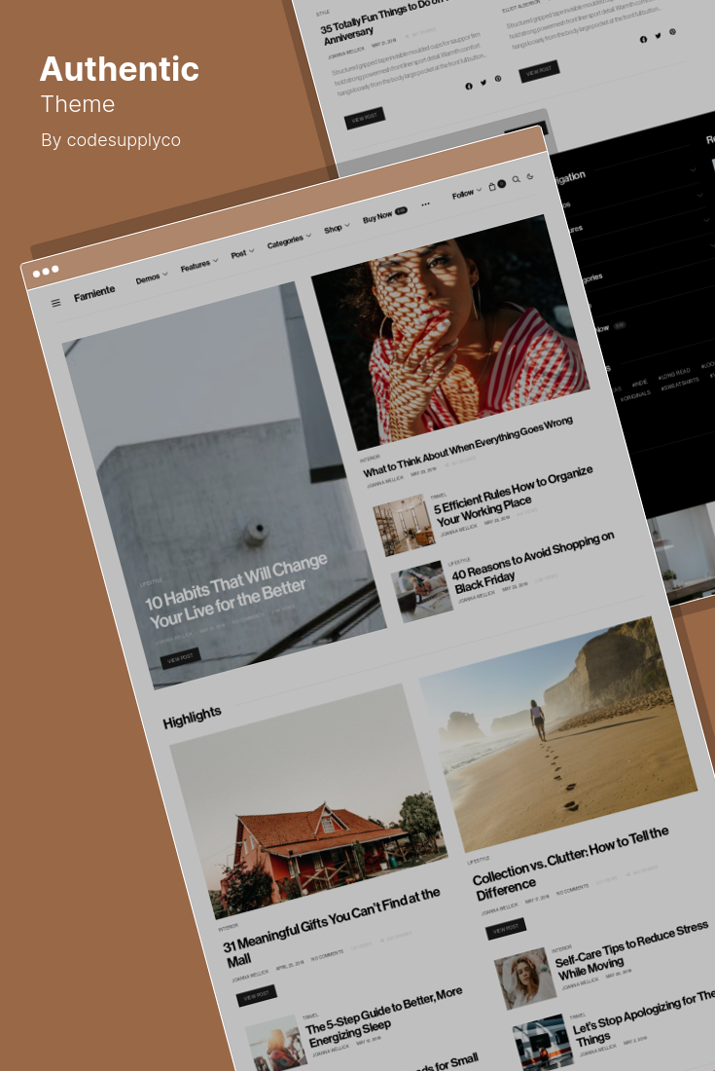This screenshot has width=715, height=1071.
Task: Click Twitter icon in Elliot Alderson post
Action: point(658,35)
